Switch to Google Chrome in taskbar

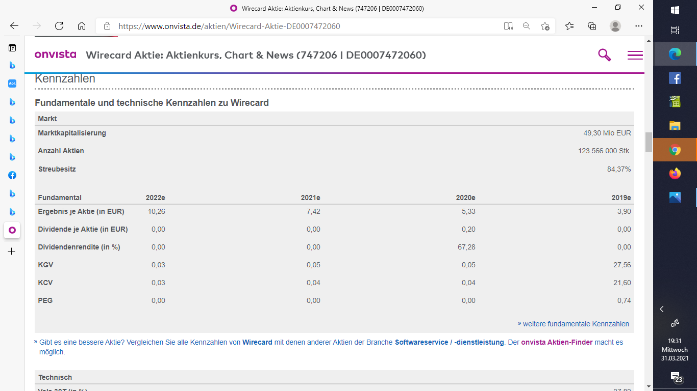click(x=675, y=150)
